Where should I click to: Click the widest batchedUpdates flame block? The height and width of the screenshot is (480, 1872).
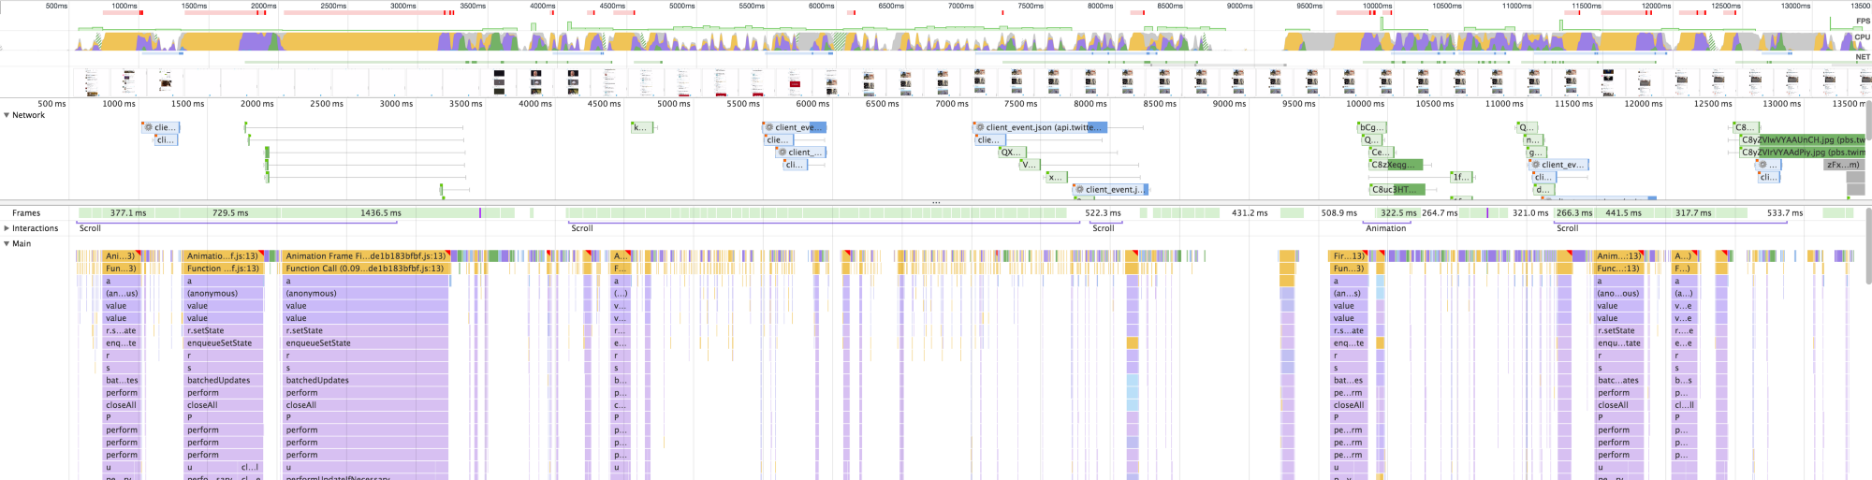point(365,381)
